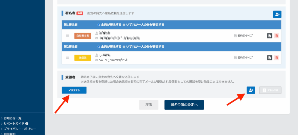Proceed with the 署名位置の設定へ button
This screenshot has height=135, width=298.
pyautogui.click(x=184, y=105)
